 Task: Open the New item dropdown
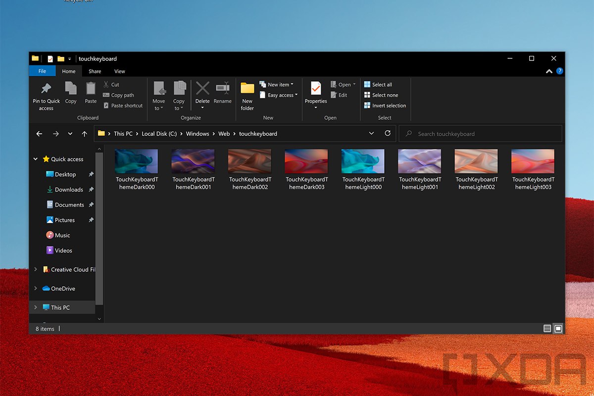click(277, 85)
